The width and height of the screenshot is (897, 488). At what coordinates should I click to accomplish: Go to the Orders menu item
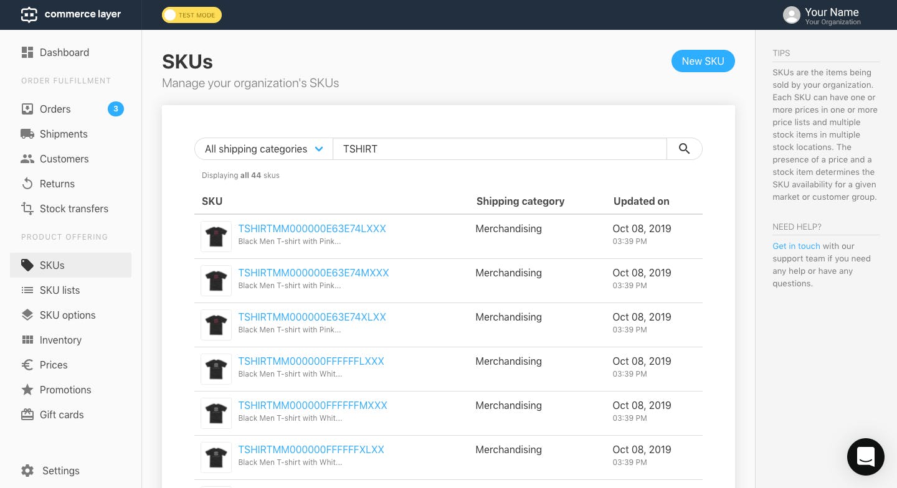pyautogui.click(x=55, y=109)
